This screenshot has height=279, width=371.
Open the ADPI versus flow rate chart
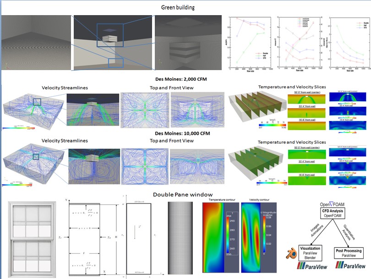249,44
